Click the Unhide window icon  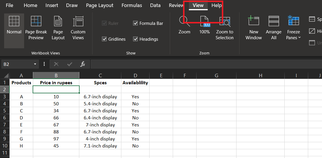click(x=312, y=43)
